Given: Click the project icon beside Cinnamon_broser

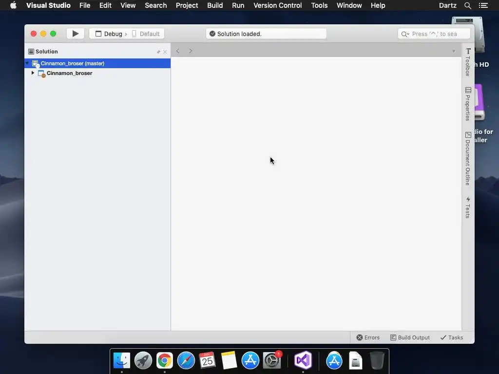Looking at the screenshot, I should (42, 74).
